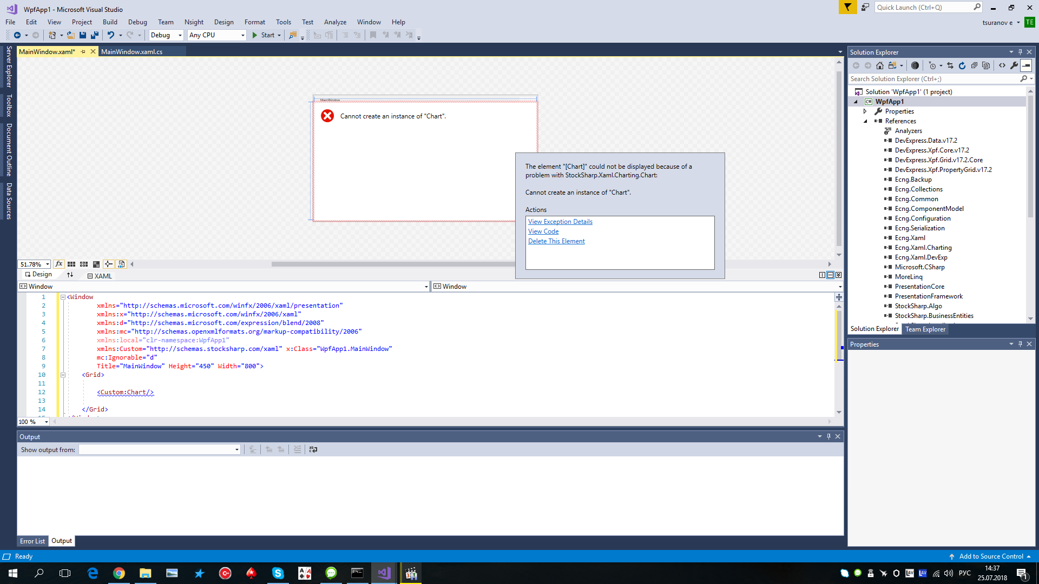
Task: Toggle snap to gridlines in designer
Action: pos(84,264)
